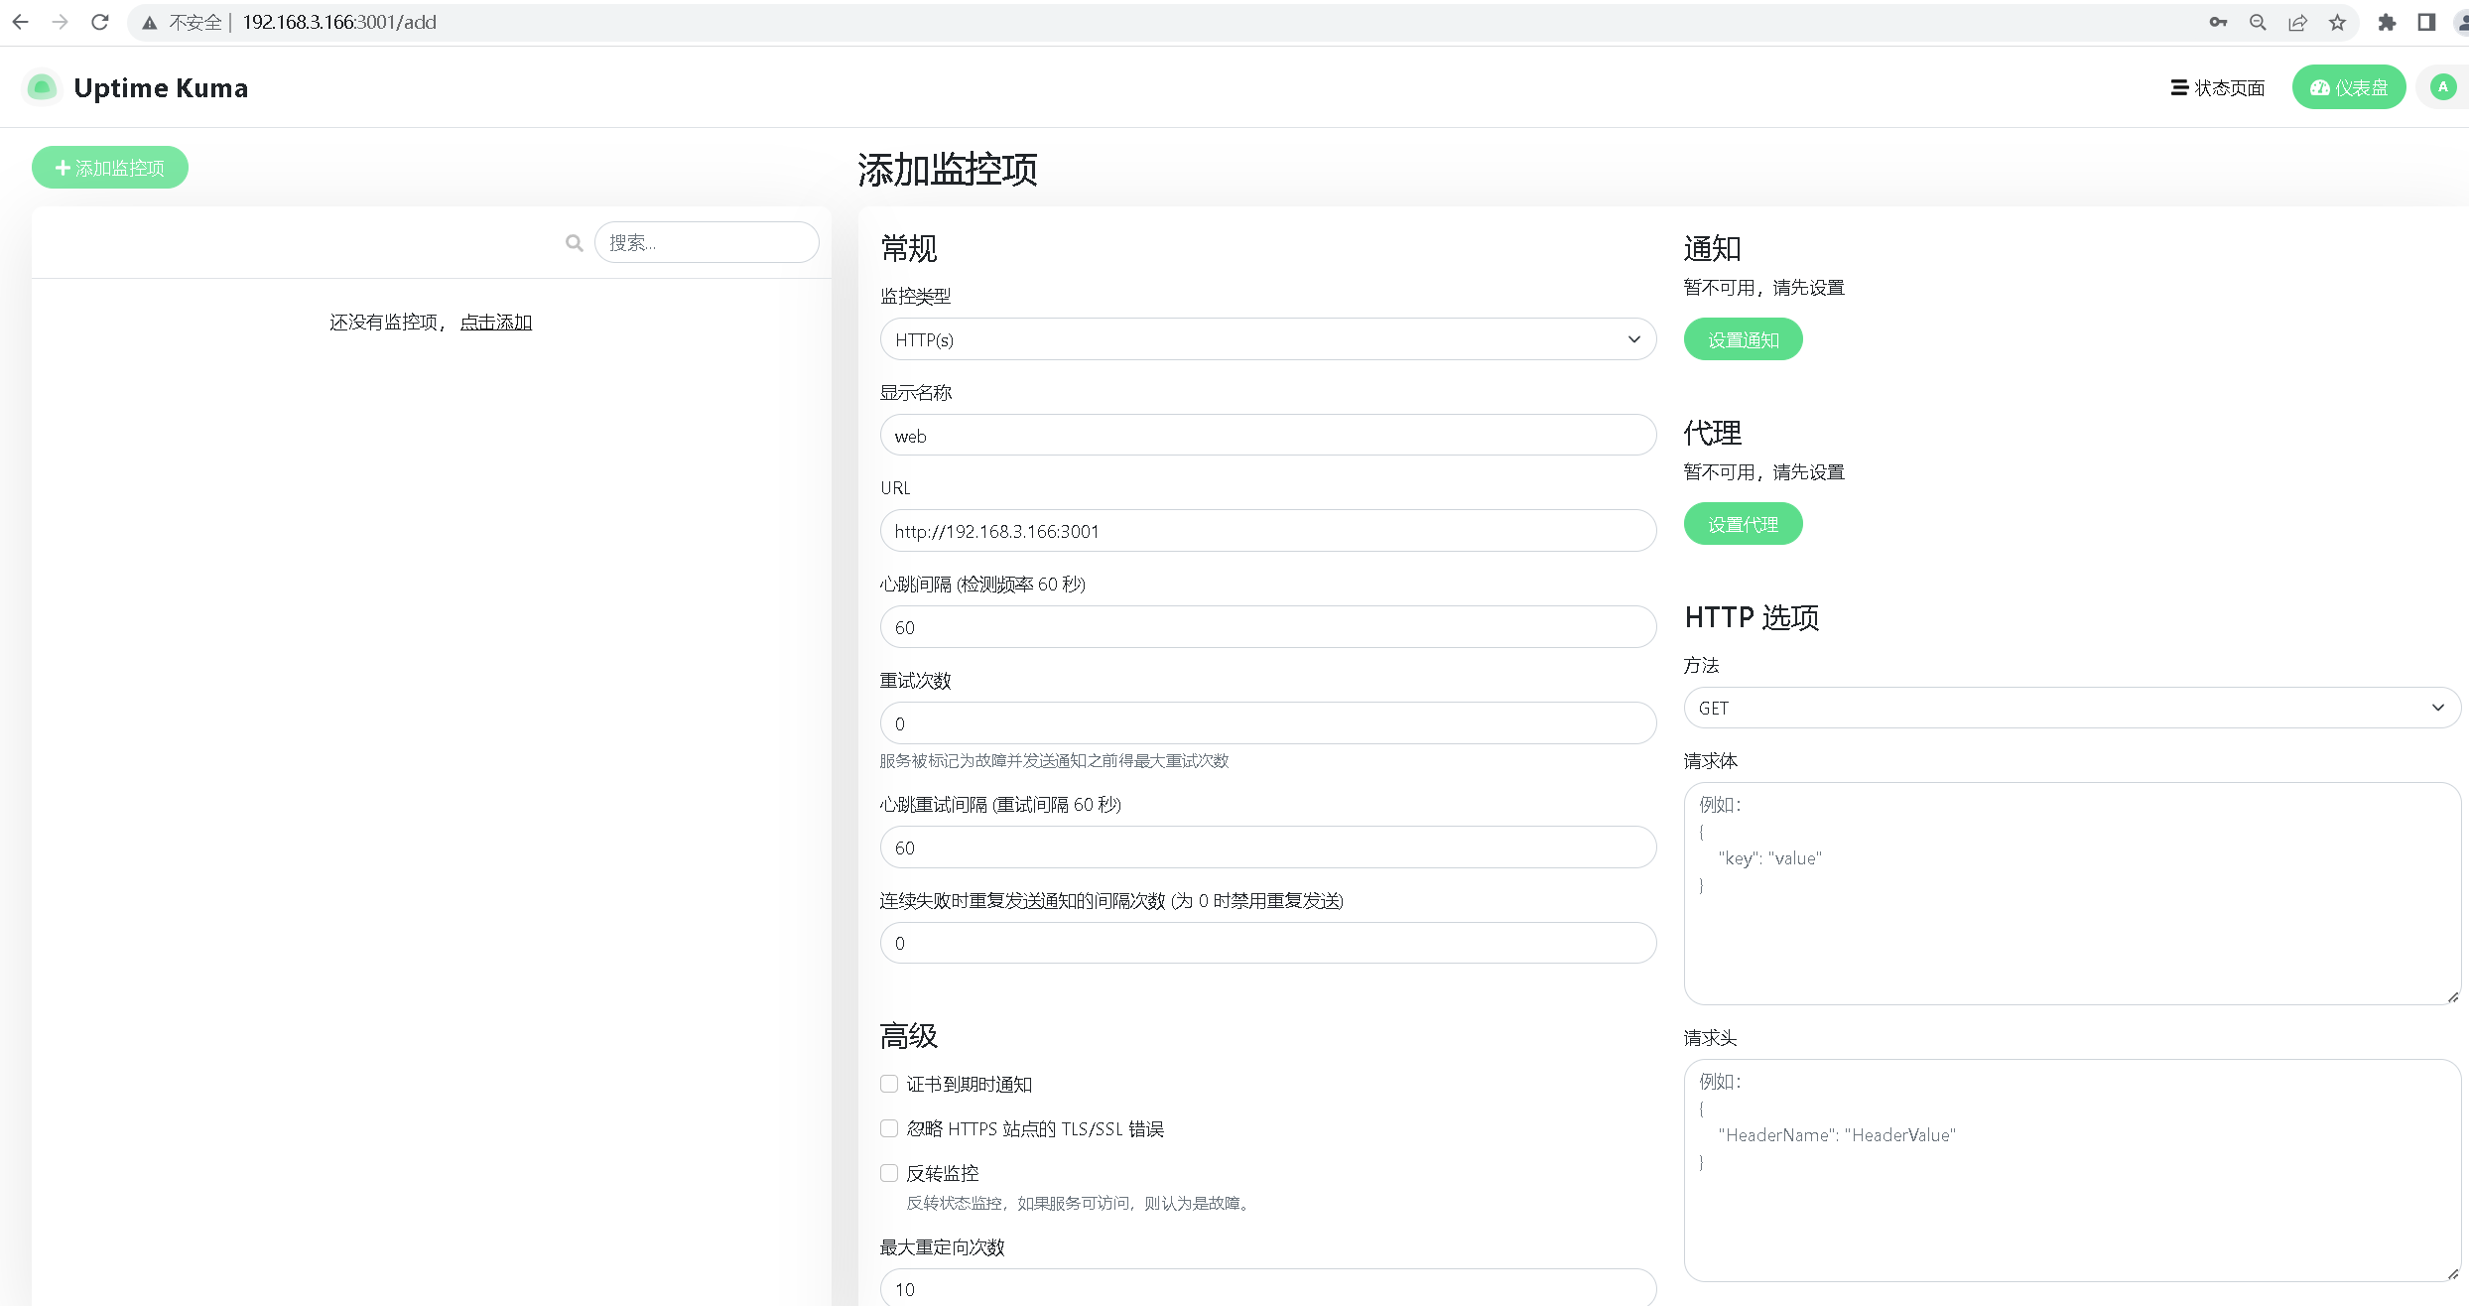The height and width of the screenshot is (1306, 2469).
Task: Click the browser zoom magnifier icon
Action: 2258,22
